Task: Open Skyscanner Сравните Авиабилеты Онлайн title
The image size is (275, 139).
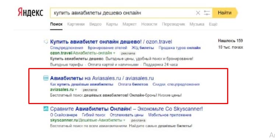Action: [126, 109]
